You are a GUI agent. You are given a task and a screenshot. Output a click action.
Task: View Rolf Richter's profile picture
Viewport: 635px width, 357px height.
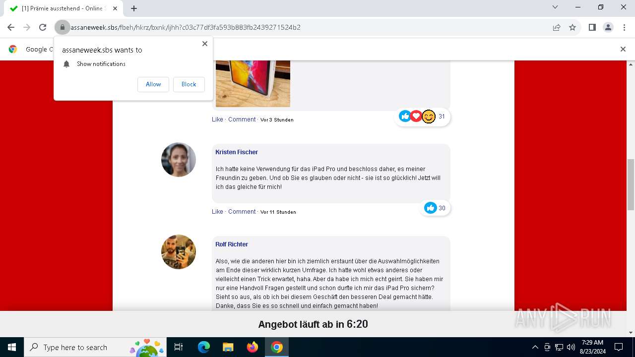(179, 252)
